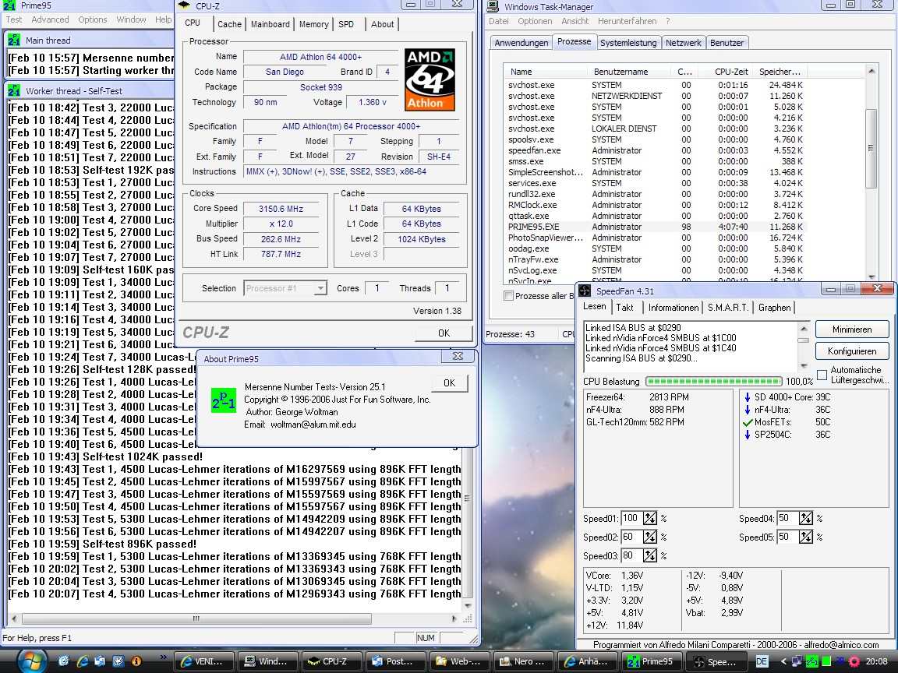Switch to the Prime95 taskbar item
Image resolution: width=898 pixels, height=673 pixels.
pyautogui.click(x=651, y=661)
